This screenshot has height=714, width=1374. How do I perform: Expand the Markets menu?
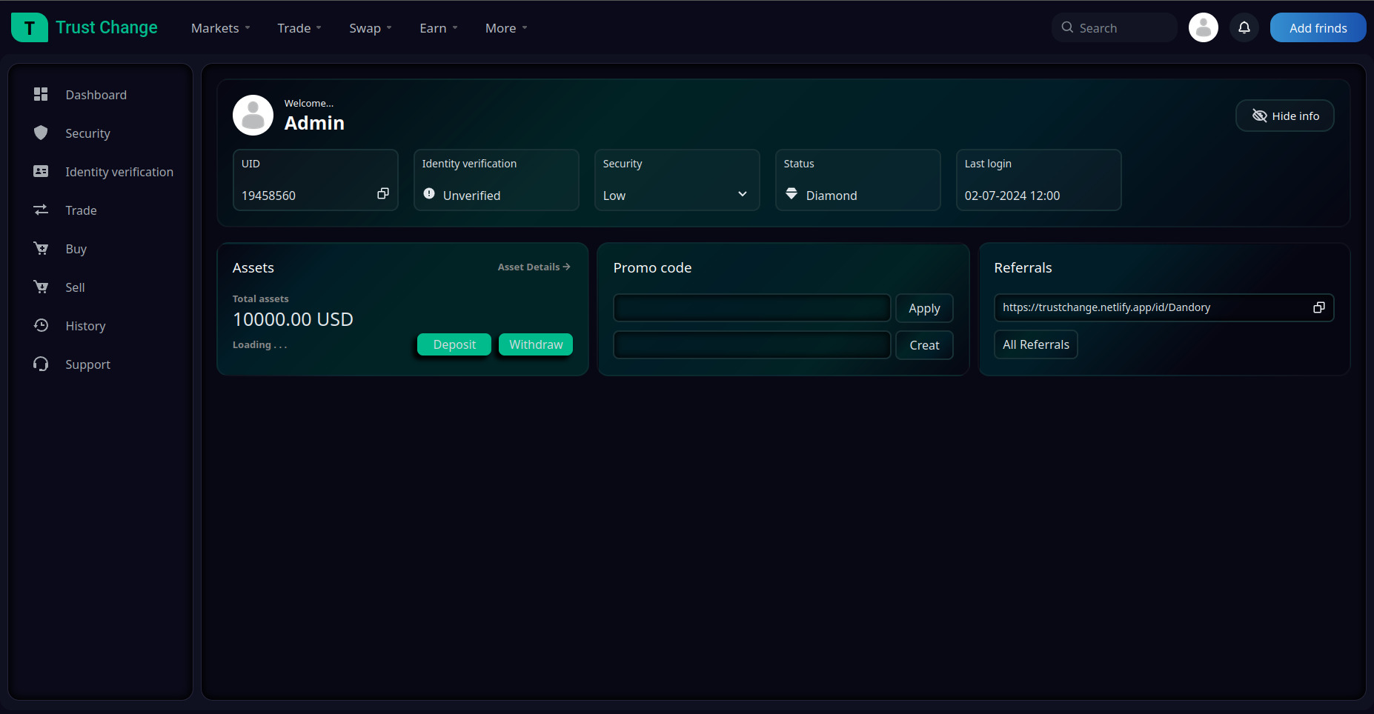click(x=220, y=28)
